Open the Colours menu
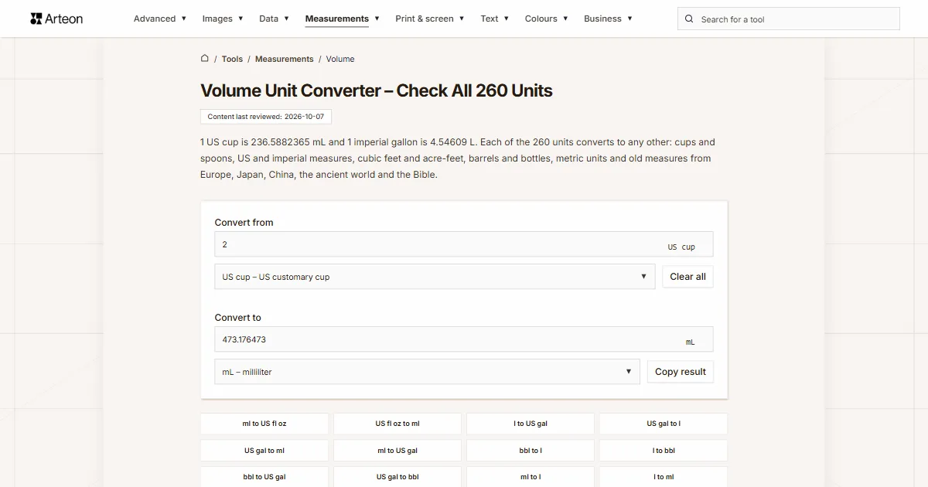 pos(547,19)
